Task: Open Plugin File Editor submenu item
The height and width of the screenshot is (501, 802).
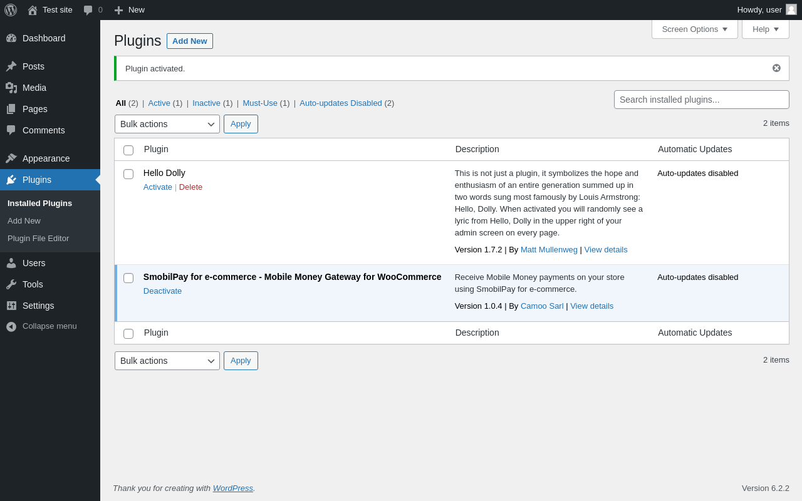Action: [x=38, y=239]
